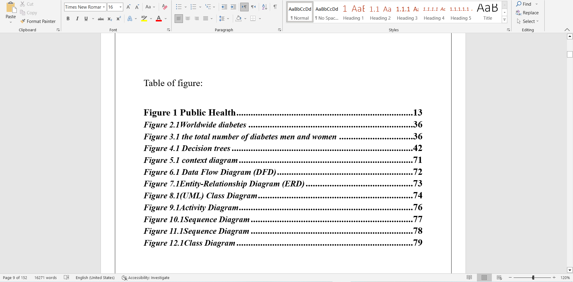Open the font name dropdown
Screen dimensions: 573x282
click(104, 7)
